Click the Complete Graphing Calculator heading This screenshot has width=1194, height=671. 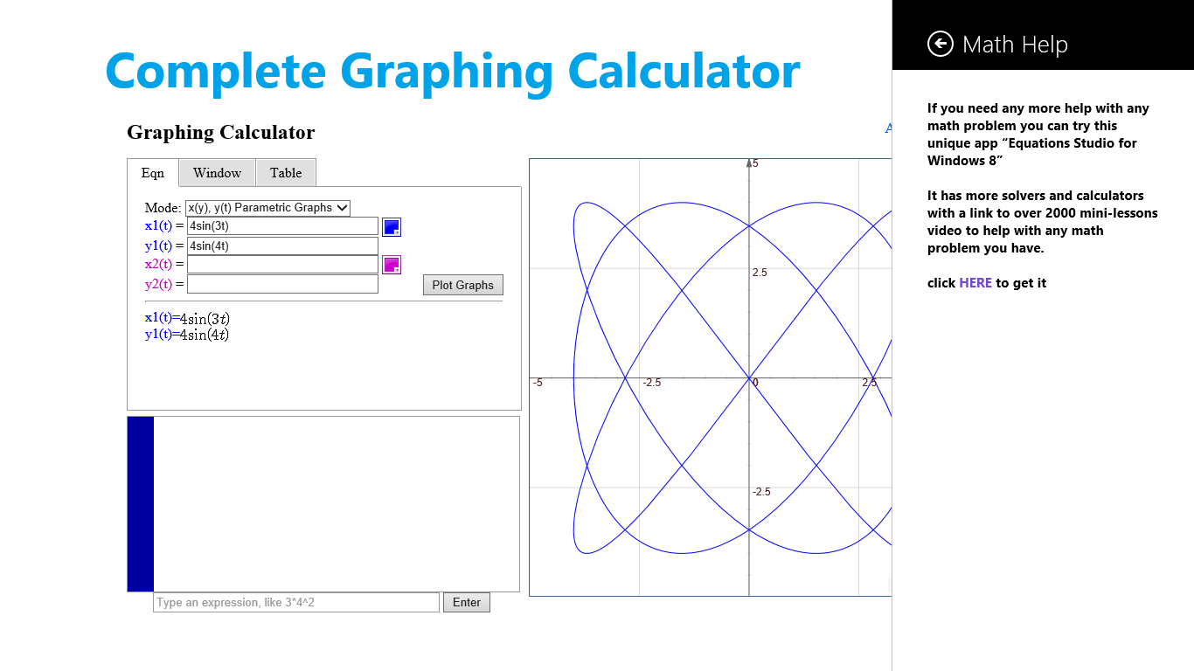(x=453, y=71)
